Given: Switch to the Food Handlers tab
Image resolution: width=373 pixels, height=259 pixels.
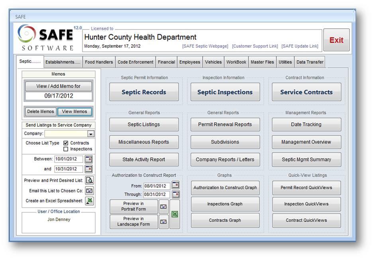Looking at the screenshot, I should click(99, 62).
